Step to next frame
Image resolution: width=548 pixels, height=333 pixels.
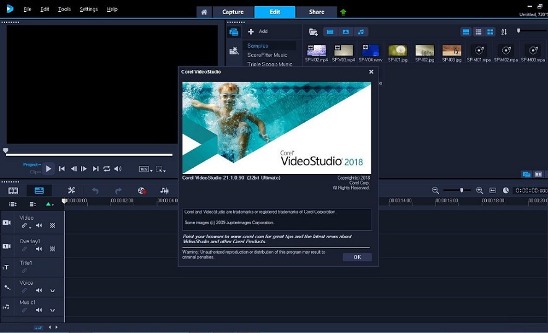click(84, 168)
